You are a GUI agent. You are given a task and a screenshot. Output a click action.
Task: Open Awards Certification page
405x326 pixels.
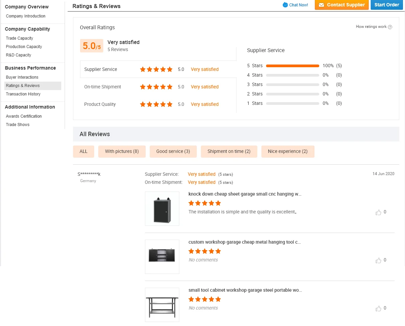24,116
